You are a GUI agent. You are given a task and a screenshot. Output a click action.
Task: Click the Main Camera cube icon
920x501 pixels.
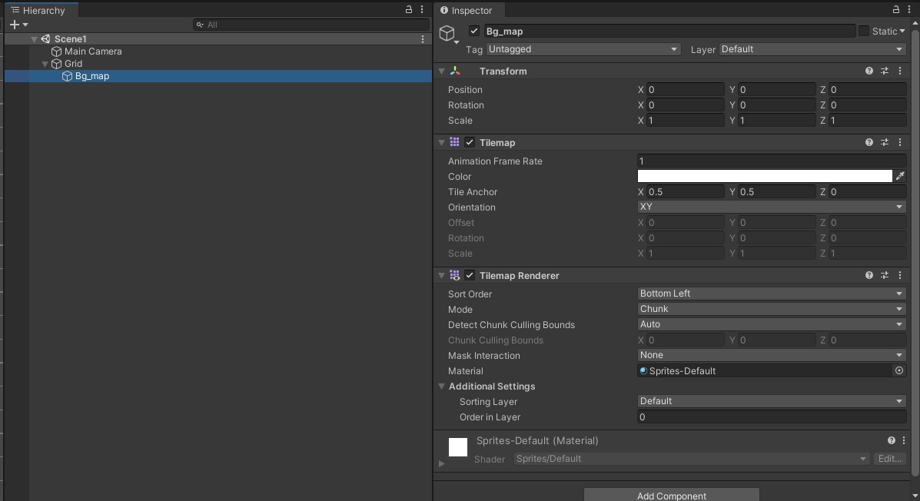tap(56, 51)
